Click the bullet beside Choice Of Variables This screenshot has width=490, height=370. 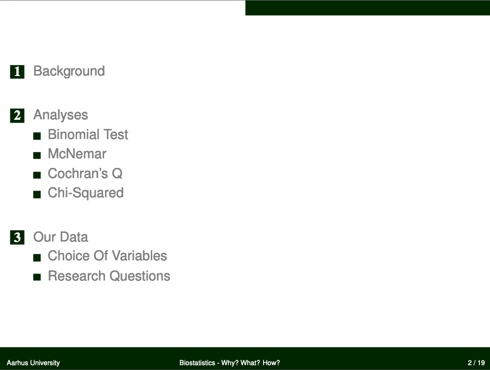tap(37, 257)
